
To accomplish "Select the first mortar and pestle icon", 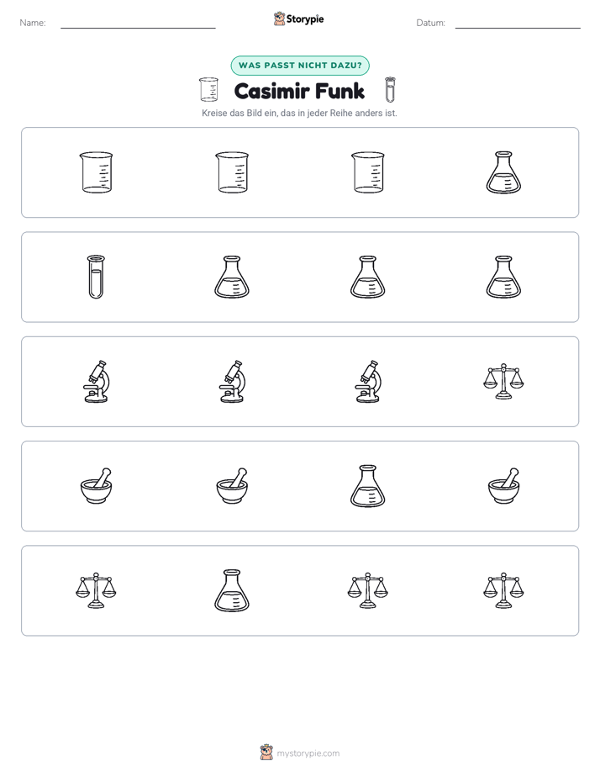I will 96,486.
